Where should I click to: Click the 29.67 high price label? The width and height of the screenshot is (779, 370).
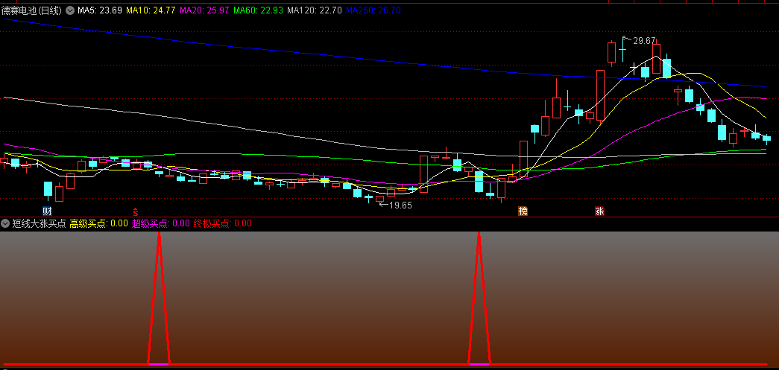click(644, 41)
